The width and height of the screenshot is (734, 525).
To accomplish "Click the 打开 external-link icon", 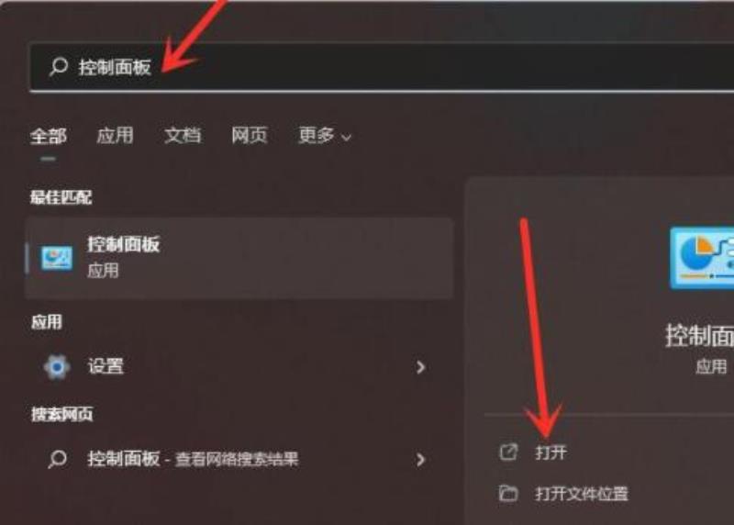I will 509,452.
